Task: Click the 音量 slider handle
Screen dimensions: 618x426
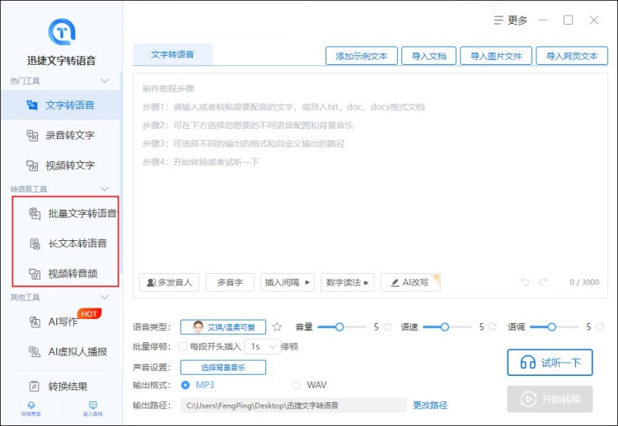Action: click(339, 326)
